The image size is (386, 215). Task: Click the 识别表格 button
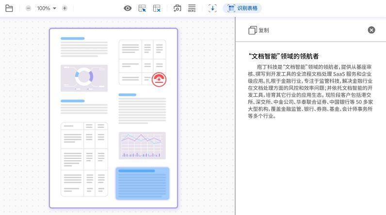(242, 8)
